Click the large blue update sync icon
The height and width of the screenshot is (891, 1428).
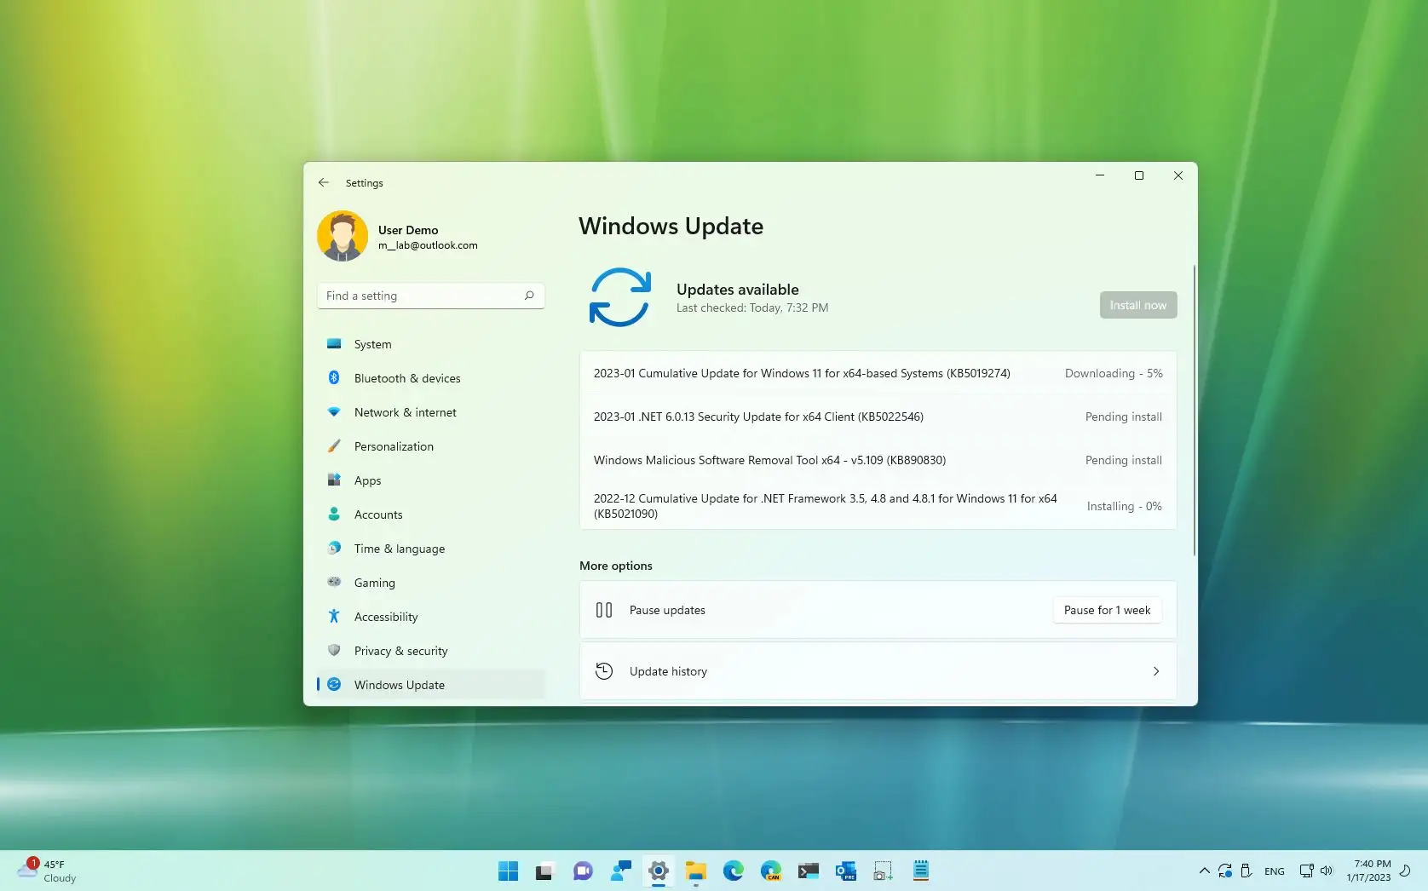coord(620,297)
